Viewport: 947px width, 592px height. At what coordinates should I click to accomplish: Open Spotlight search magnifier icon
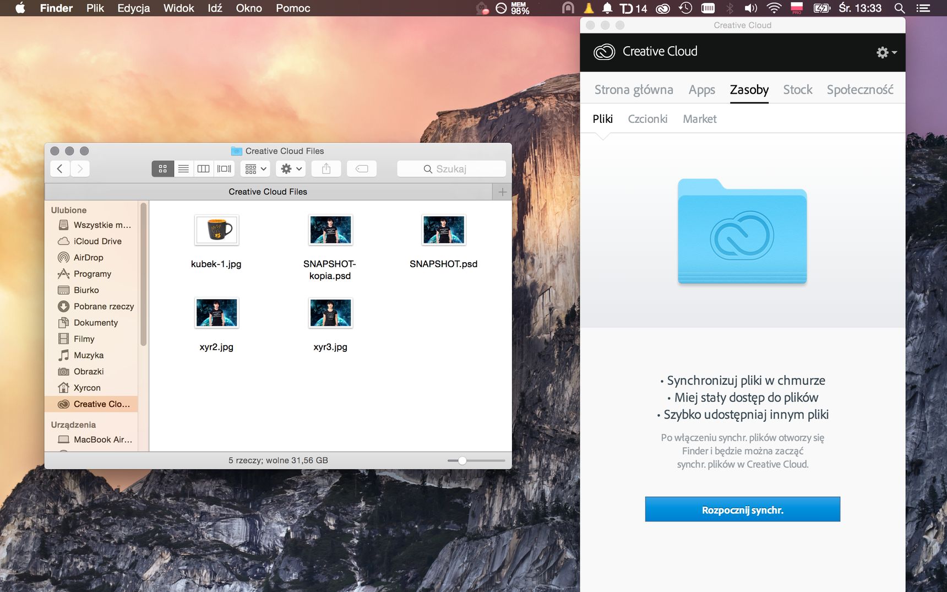900,8
